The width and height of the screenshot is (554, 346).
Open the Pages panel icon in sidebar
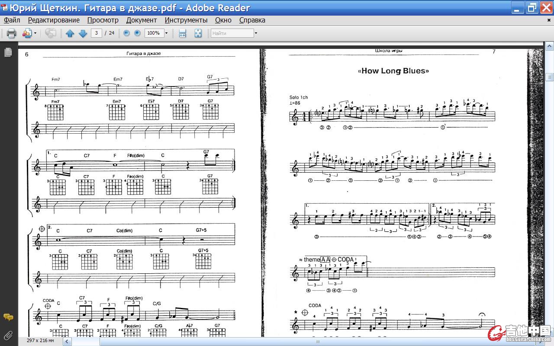point(8,52)
